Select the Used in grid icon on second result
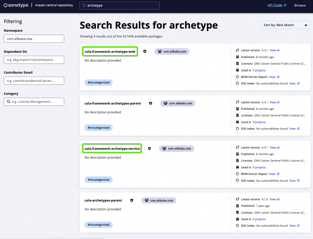The image size is (313, 239). coord(238,122)
